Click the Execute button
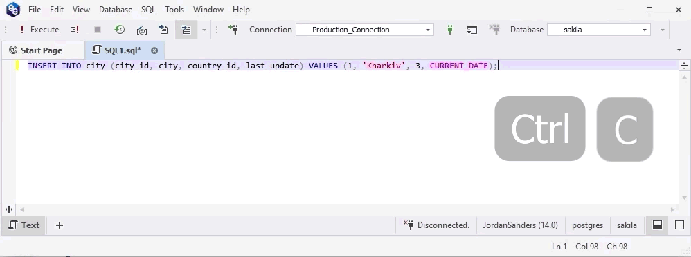Viewport: 691px width, 257px height. coord(39,30)
